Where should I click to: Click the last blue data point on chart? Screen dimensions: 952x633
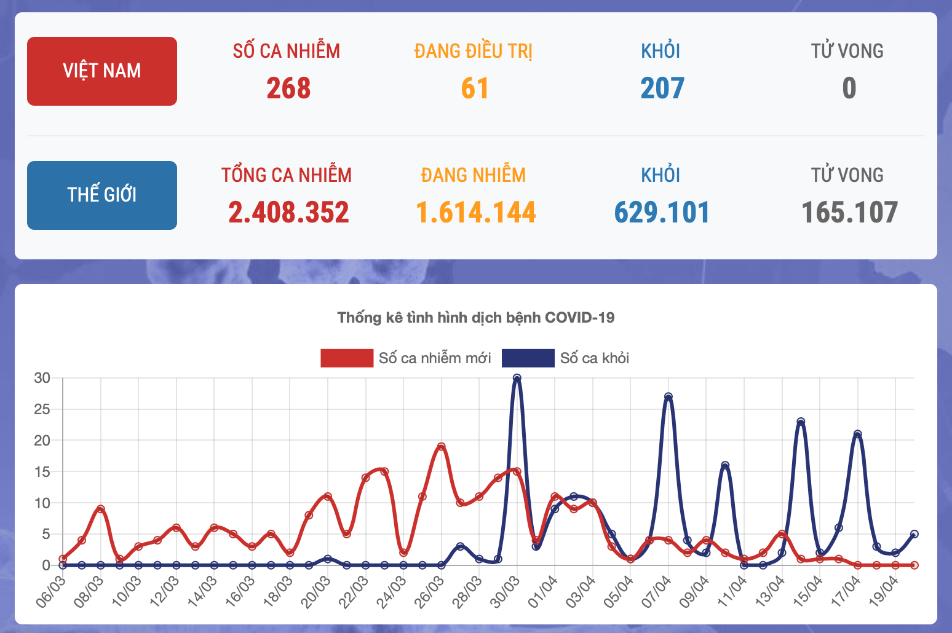(x=914, y=534)
